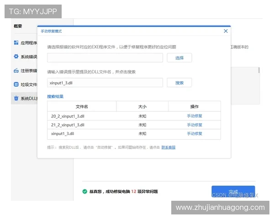Select the xinput1_3.dll result file name cell
This screenshot has width=274, height=219.
pos(63,134)
